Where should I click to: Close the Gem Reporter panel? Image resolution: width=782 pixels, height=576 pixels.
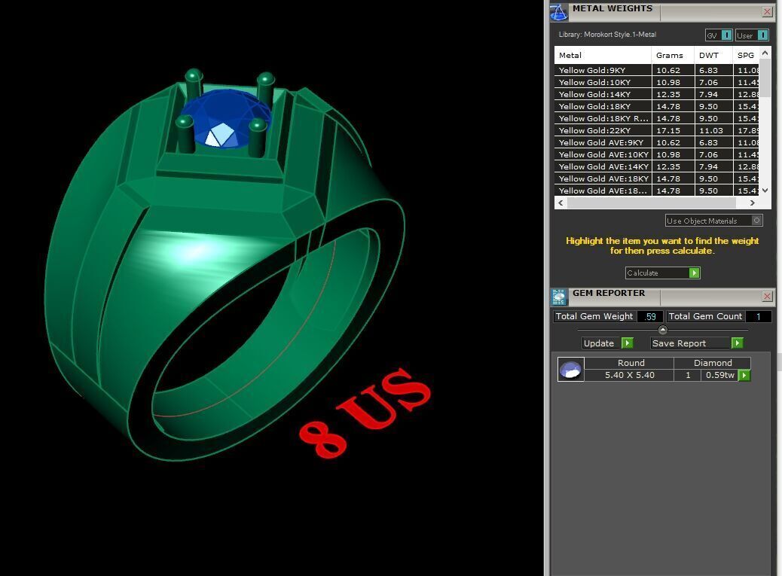[767, 297]
